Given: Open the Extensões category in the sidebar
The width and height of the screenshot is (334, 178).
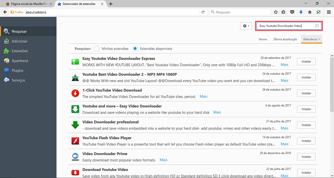Looking at the screenshot, I should [x=28, y=51].
